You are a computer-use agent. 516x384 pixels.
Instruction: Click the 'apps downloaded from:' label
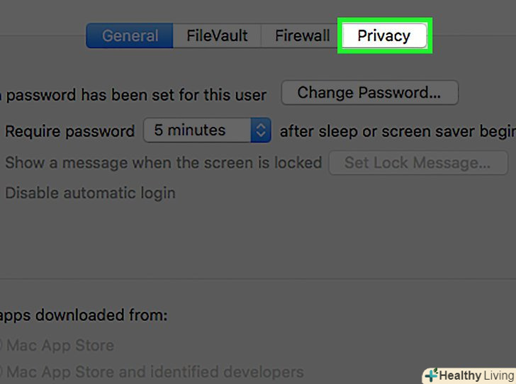[84, 315]
